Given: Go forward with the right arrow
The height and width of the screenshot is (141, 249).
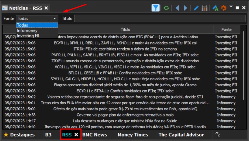Looking at the screenshot, I should pyautogui.click(x=185, y=8).
